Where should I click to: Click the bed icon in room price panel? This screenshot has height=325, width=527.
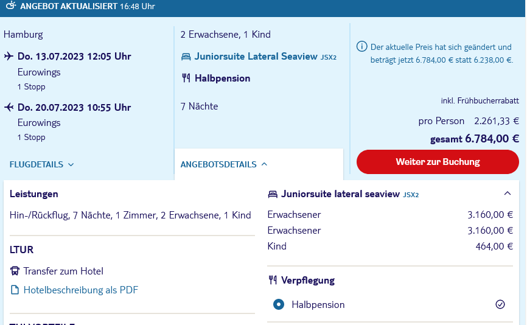tap(273, 195)
